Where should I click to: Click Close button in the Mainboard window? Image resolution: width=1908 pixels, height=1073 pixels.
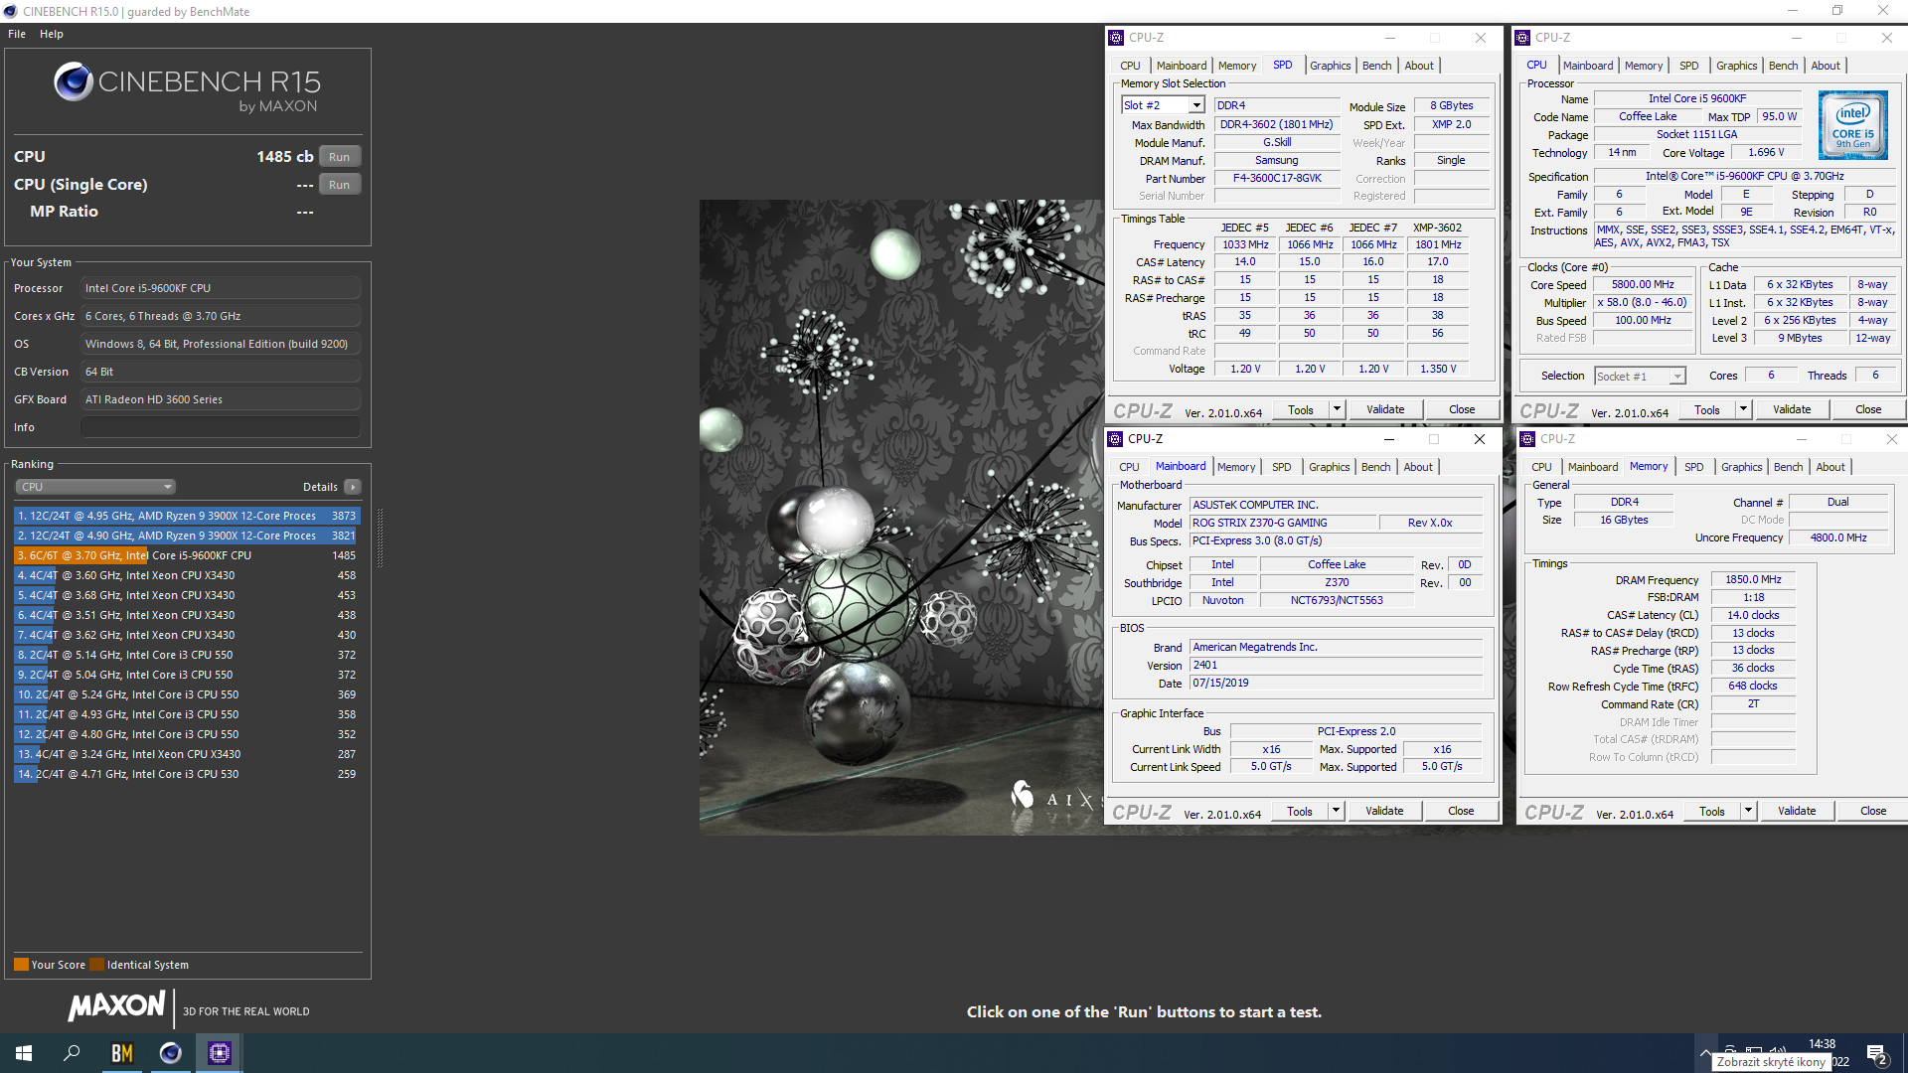click(1461, 811)
